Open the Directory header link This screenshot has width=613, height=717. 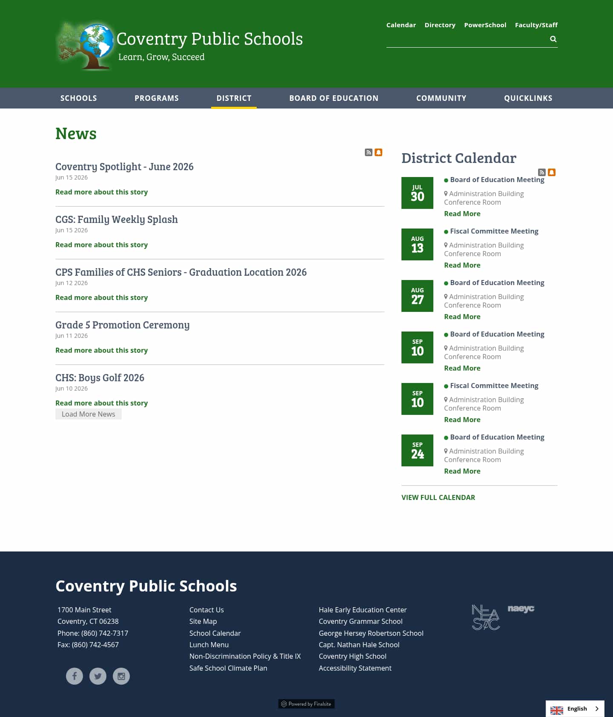[440, 25]
